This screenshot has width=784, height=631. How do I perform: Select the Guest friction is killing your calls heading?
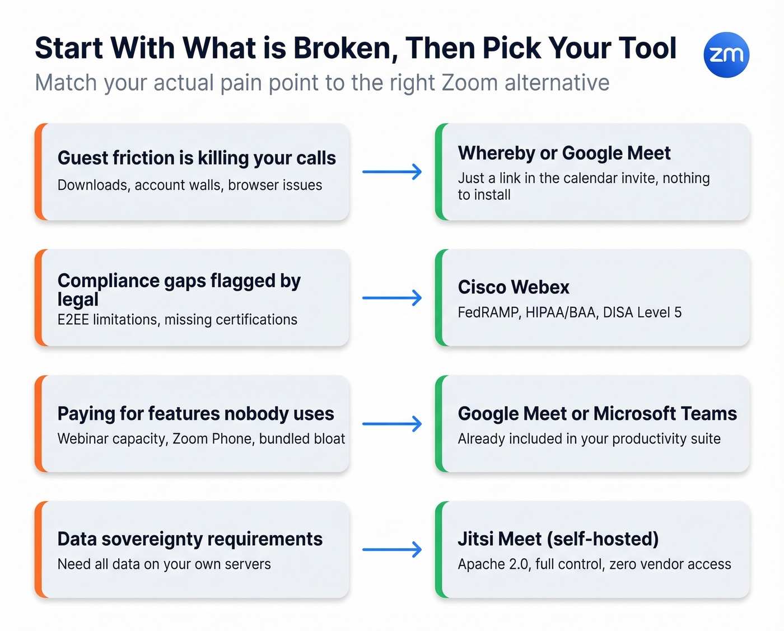(x=197, y=158)
